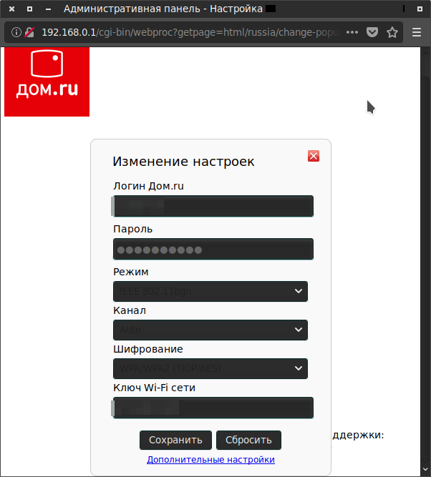
Task: Select the Ключ Wi-Fi сети field
Action: (x=213, y=408)
